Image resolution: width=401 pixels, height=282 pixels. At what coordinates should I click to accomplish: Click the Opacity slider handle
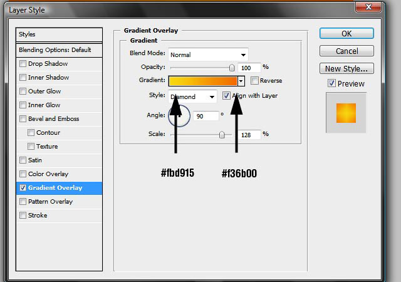point(232,68)
